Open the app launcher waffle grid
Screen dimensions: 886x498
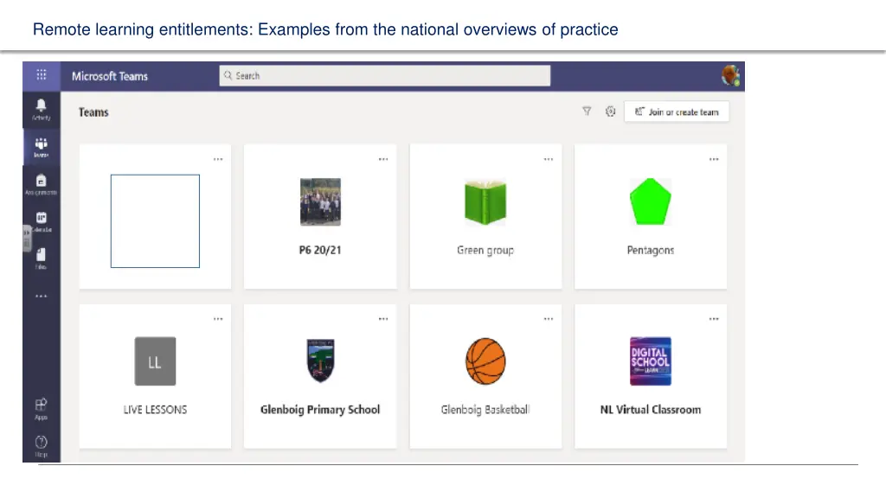[x=42, y=75]
